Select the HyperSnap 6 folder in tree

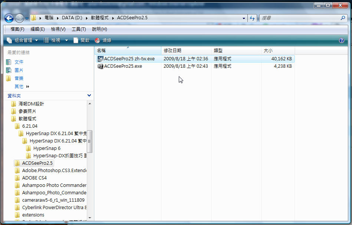47,148
